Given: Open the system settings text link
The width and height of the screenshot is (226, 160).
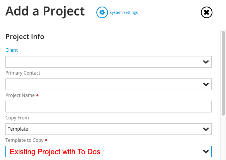Looking at the screenshot, I should coord(124,13).
